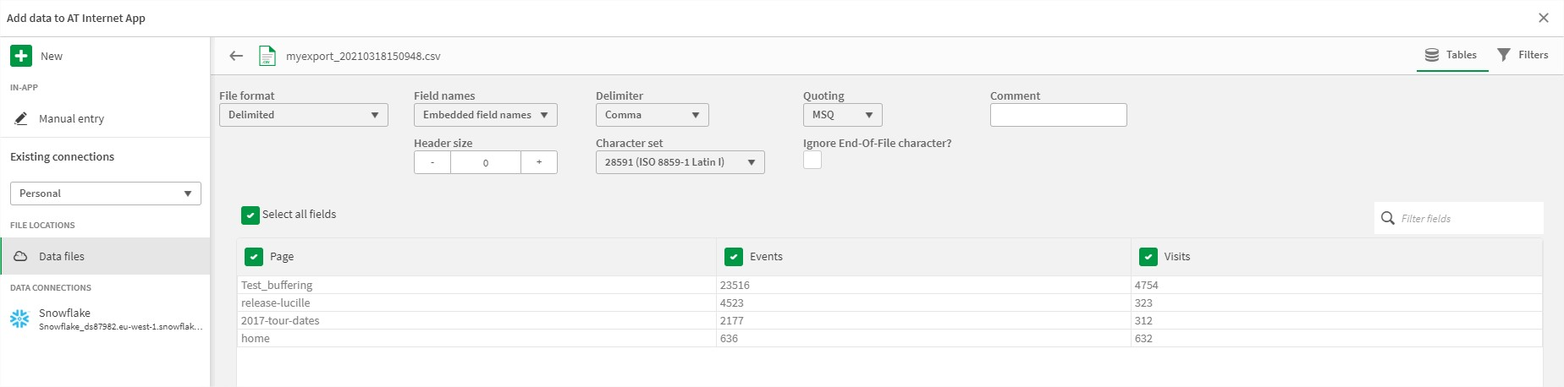Viewport: 1564px width, 387px height.
Task: Open the Delimiter dropdown
Action: pos(652,115)
